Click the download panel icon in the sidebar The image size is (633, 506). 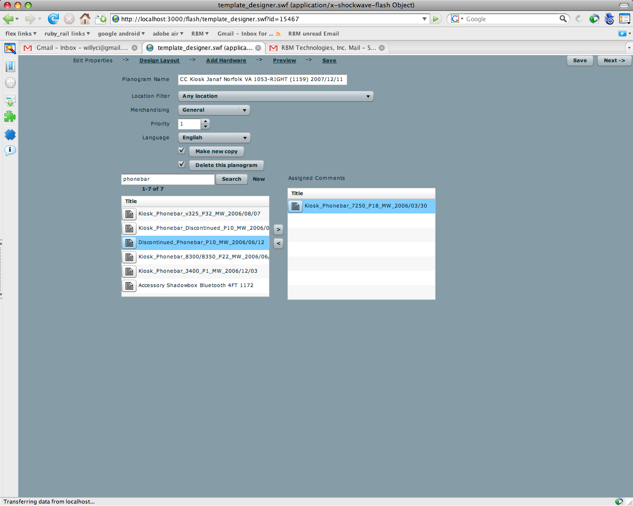coord(10,100)
